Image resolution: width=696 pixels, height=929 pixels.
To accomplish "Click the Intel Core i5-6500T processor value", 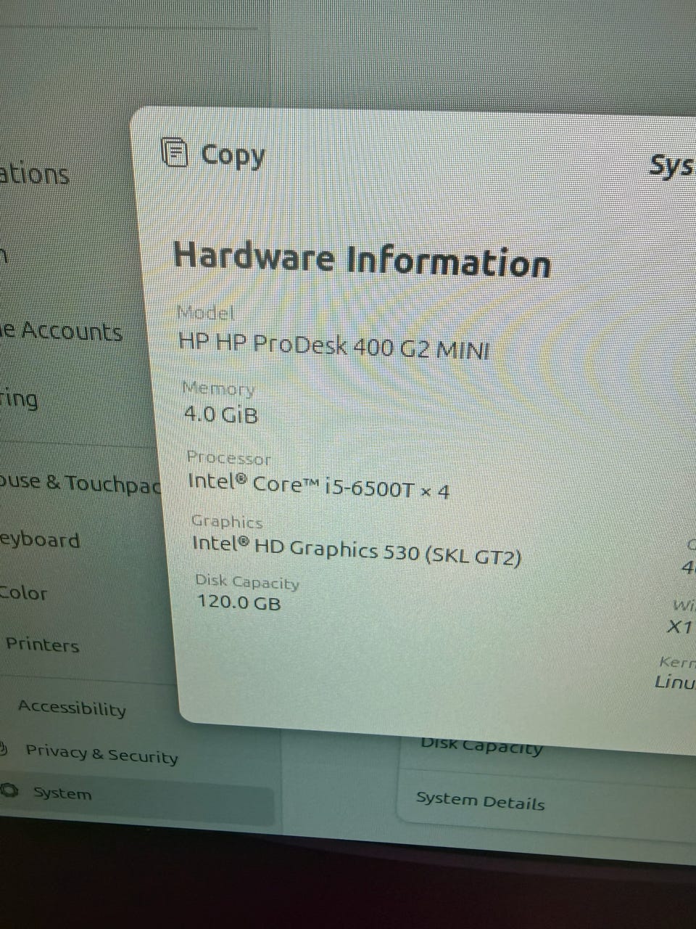I will [318, 486].
